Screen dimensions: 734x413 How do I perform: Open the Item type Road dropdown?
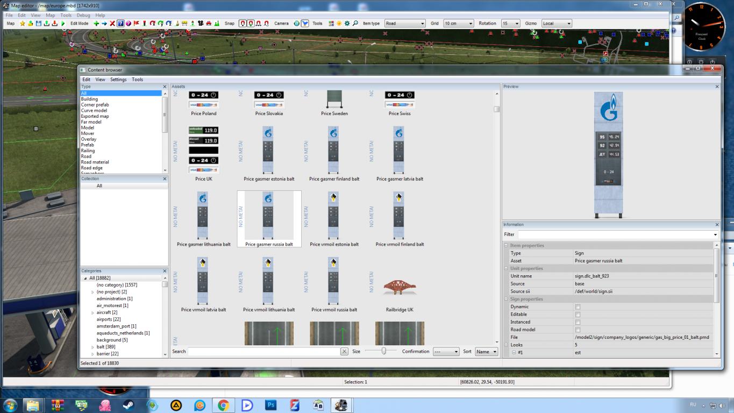(405, 24)
